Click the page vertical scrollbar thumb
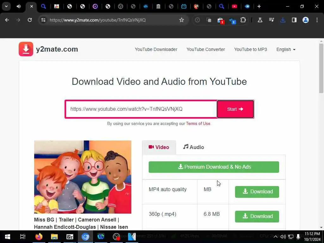 321,68
